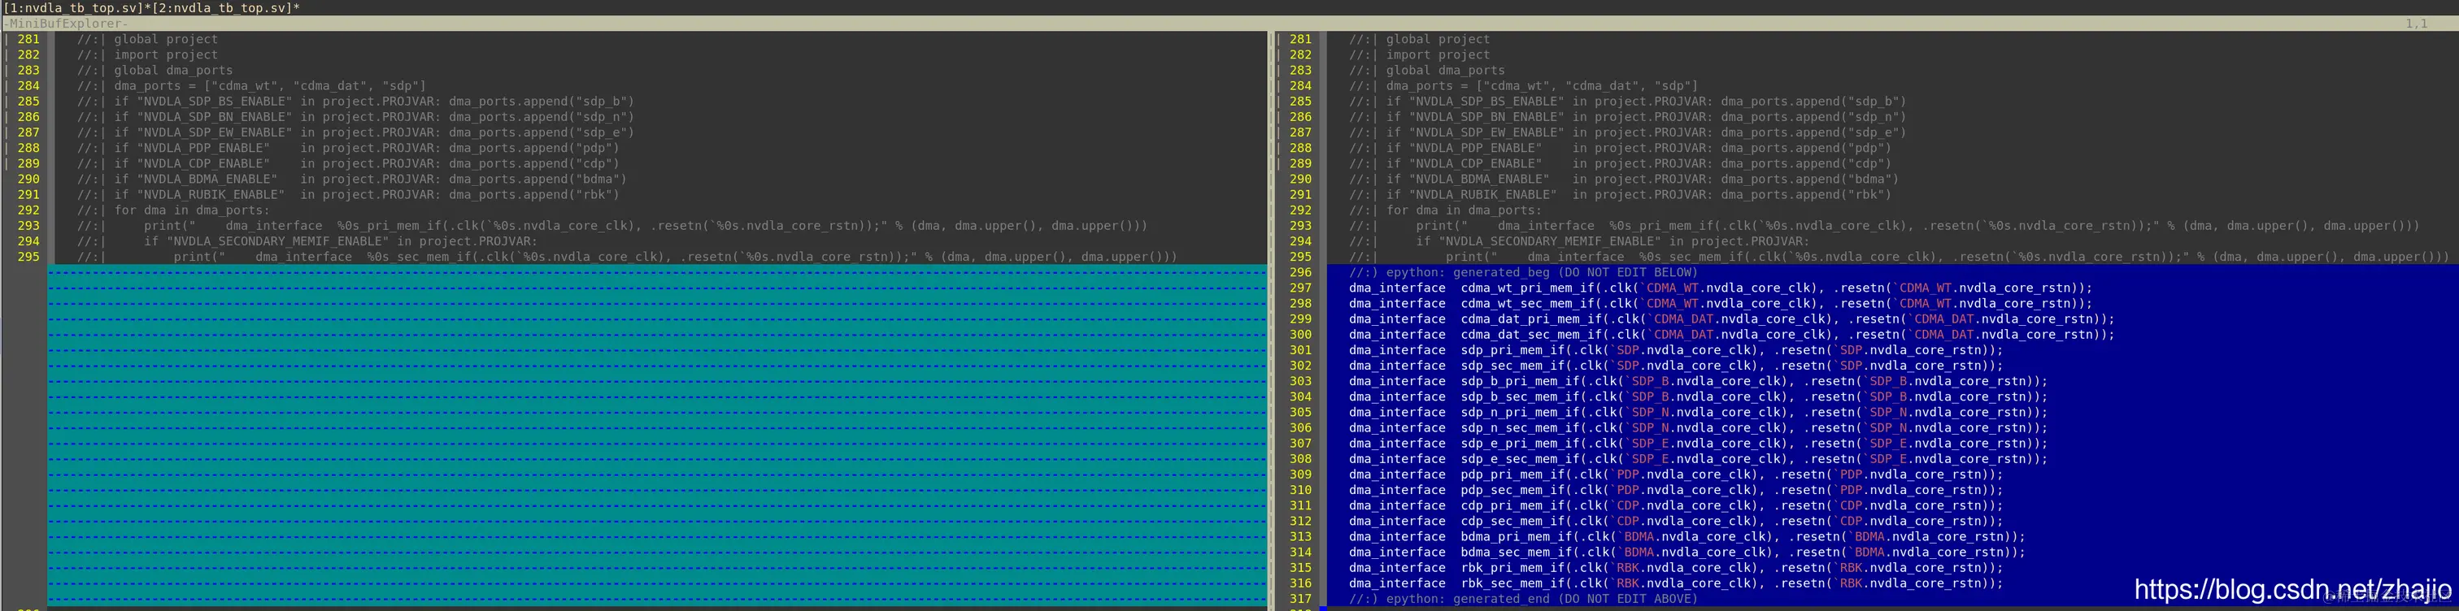Click the sdp_n_sec_mem_if line

coord(1698,428)
